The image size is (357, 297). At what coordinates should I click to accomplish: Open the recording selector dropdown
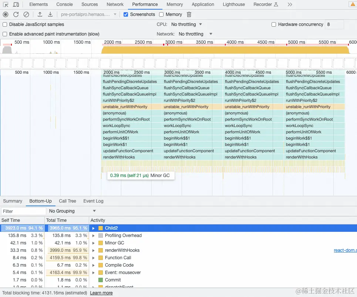(x=88, y=14)
